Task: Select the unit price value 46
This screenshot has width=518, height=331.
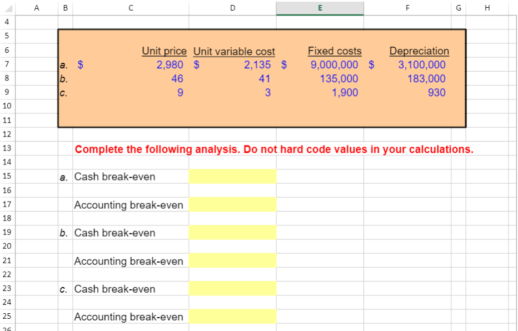Action: 177,78
